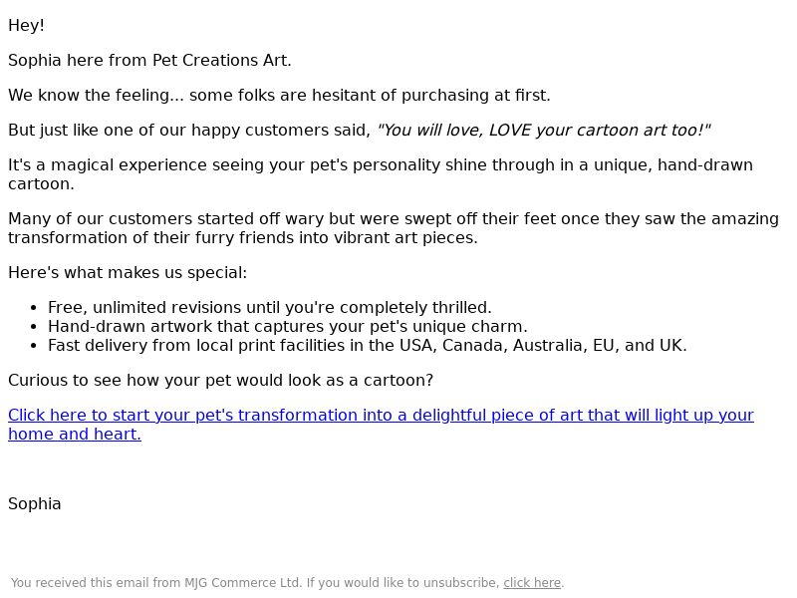
Task: Click the 'magical experience' paragraph
Action: (381, 174)
